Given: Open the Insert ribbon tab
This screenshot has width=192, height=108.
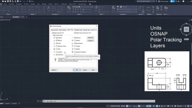Looking at the screenshot, I should pyautogui.click(x=5, y=4).
